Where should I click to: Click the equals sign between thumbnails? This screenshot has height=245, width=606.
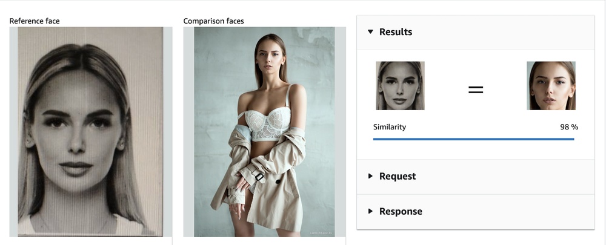click(x=476, y=90)
